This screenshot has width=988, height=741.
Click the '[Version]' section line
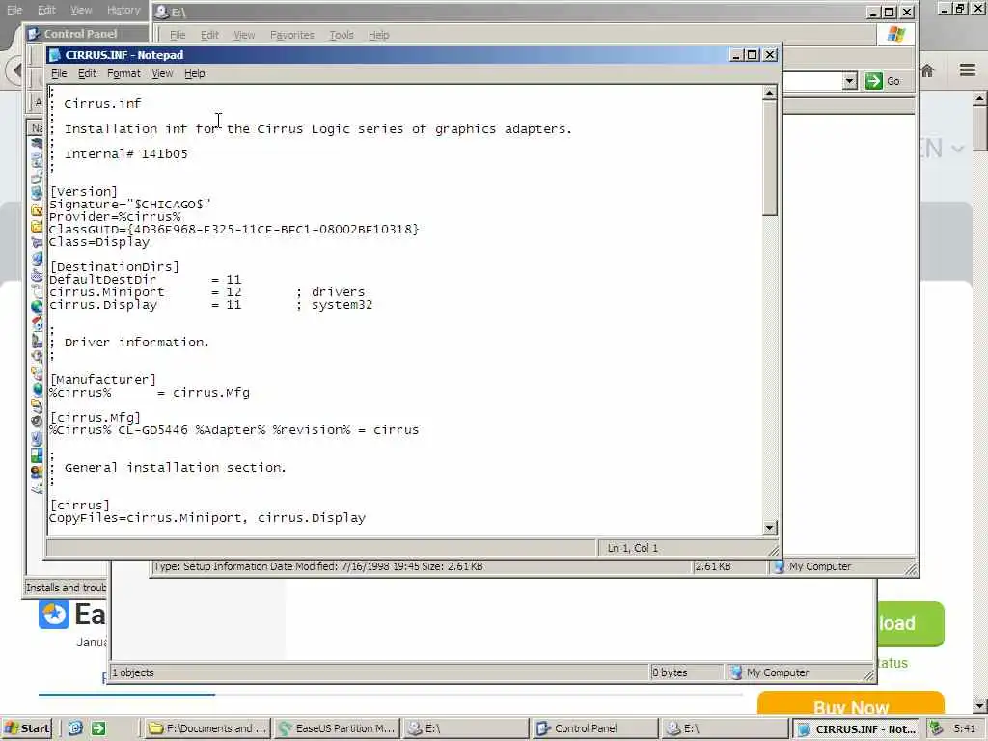[83, 192]
